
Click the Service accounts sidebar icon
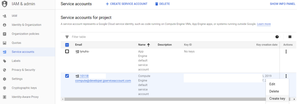pos(5,52)
